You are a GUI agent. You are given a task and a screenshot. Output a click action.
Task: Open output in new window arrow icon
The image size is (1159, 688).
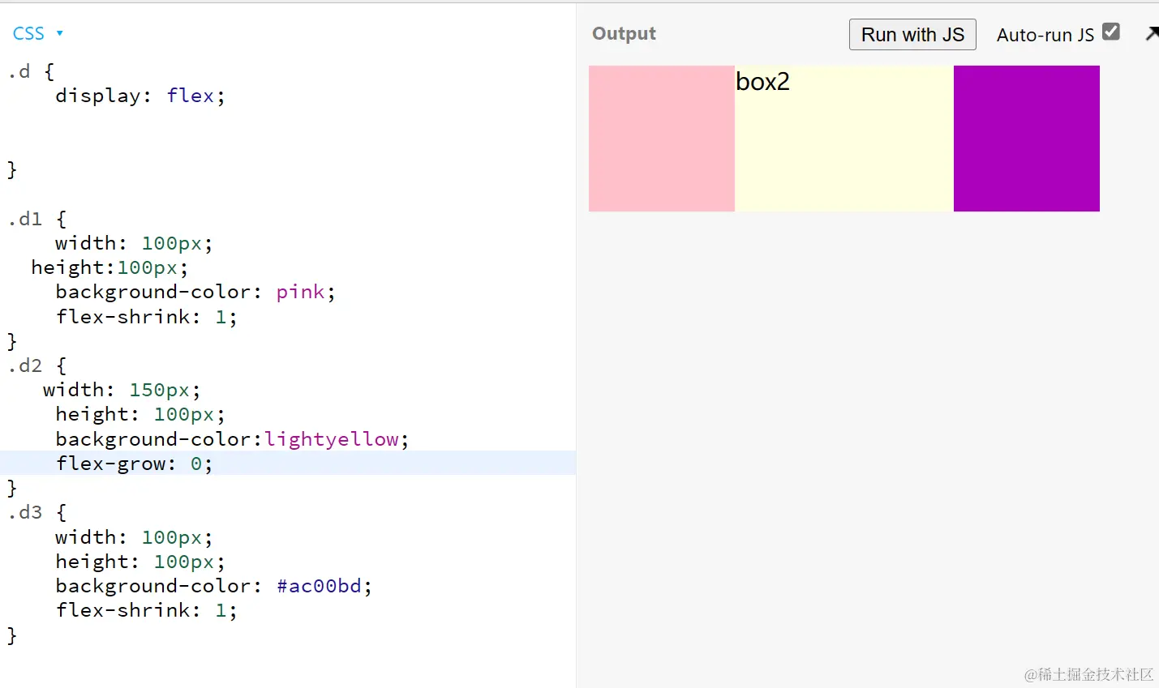click(1152, 33)
